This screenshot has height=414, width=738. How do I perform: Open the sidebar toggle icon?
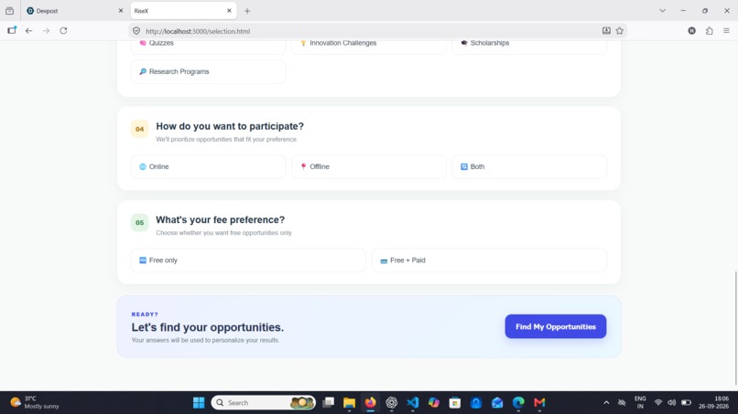(x=12, y=30)
